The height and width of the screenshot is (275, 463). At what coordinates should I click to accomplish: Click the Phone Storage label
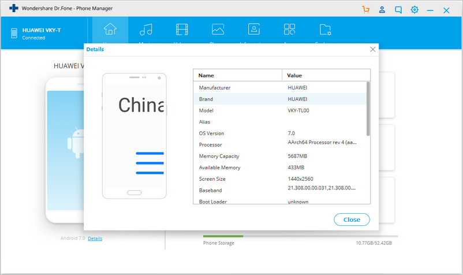tap(218, 243)
